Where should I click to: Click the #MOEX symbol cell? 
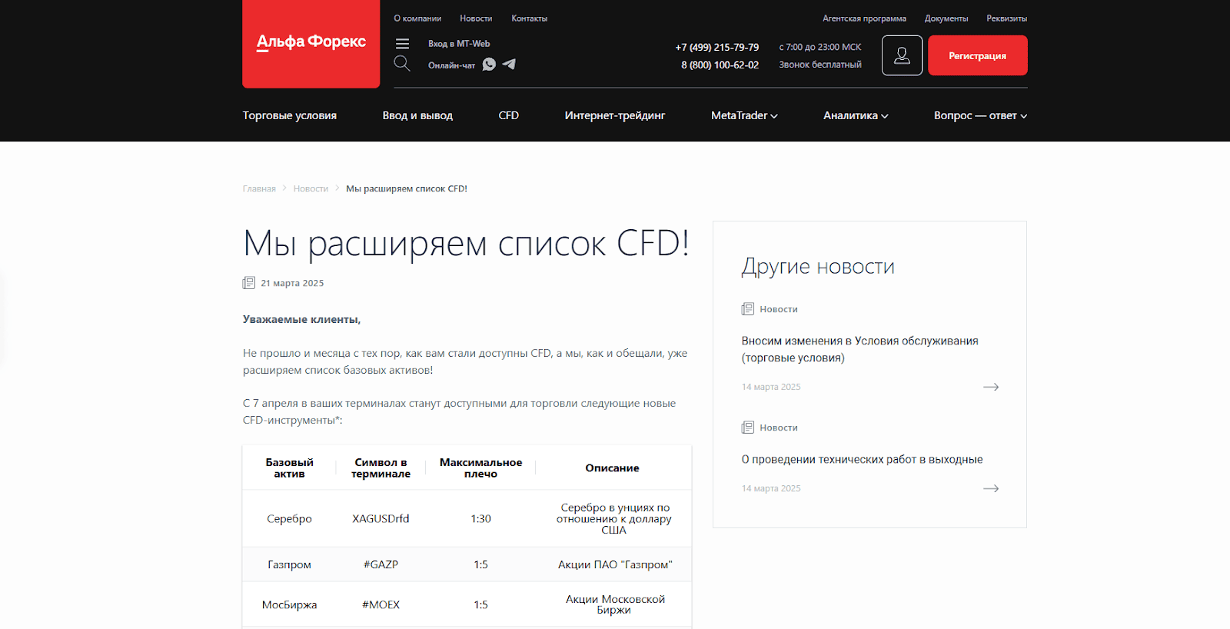pos(381,604)
